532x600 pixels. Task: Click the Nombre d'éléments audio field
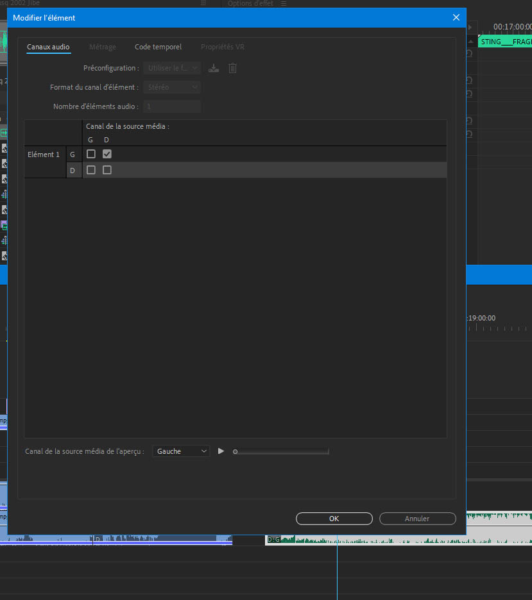tap(172, 106)
